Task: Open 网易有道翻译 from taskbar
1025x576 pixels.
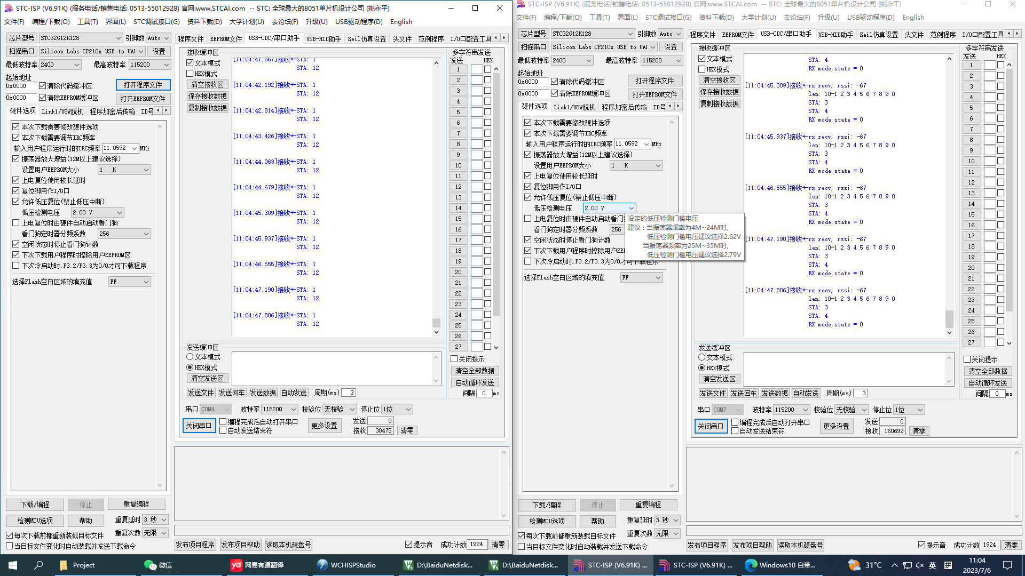Action: (257, 565)
